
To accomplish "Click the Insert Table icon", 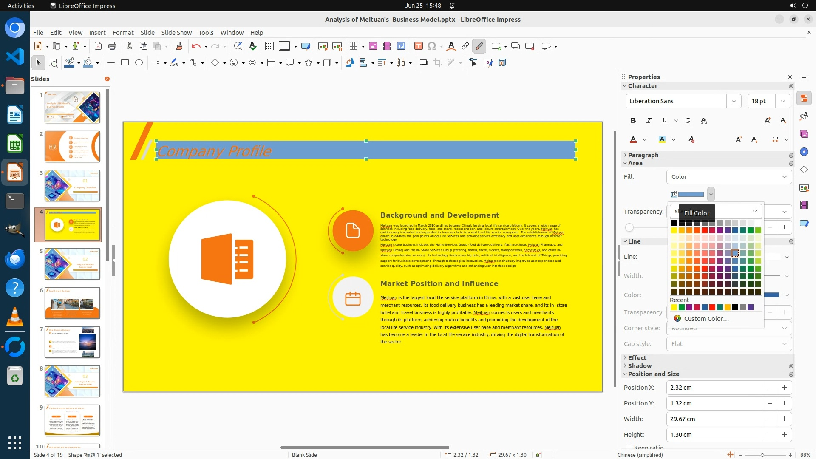I will click(x=353, y=46).
